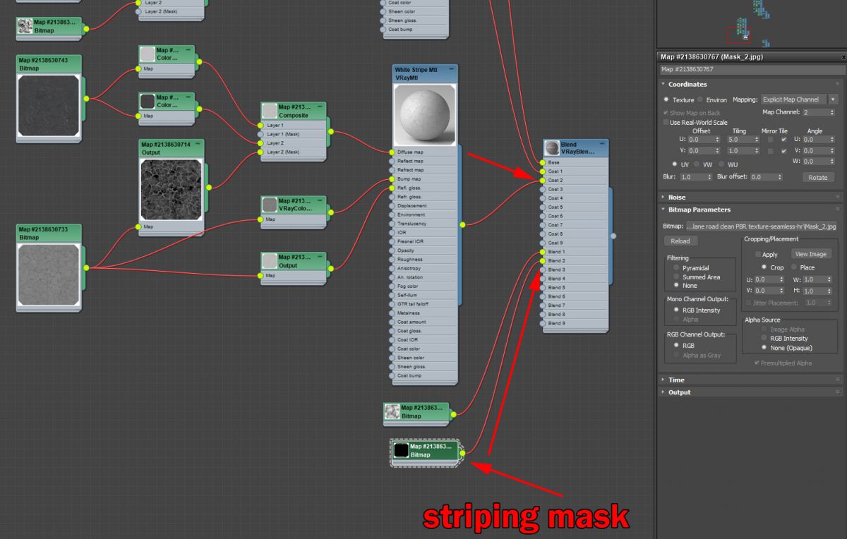Toggle the Apply cropping checkbox
The image size is (847, 539).
(758, 254)
